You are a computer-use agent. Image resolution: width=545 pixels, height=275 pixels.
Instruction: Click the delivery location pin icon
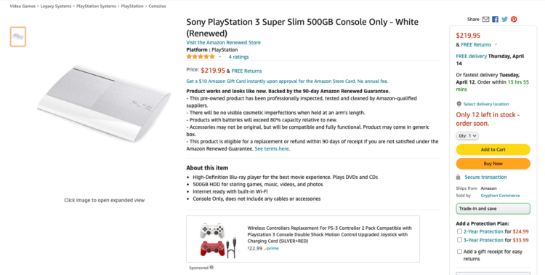coord(459,104)
